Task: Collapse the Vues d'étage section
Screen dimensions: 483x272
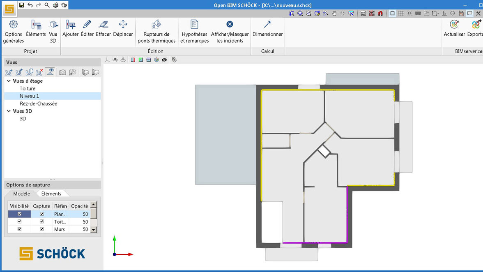Action: pyautogui.click(x=9, y=81)
